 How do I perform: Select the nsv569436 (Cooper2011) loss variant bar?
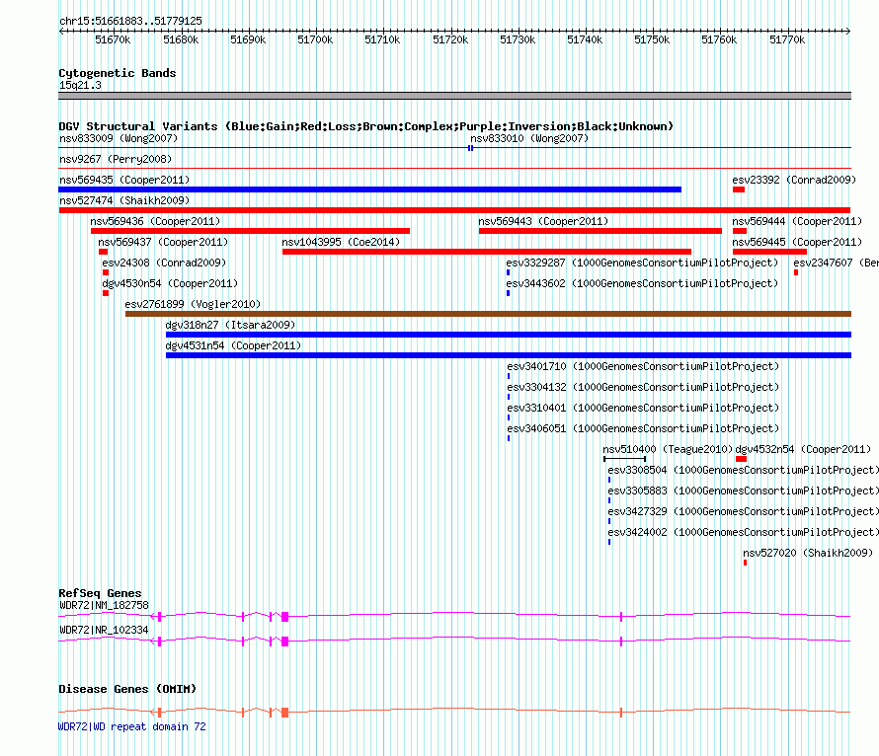[x=250, y=231]
